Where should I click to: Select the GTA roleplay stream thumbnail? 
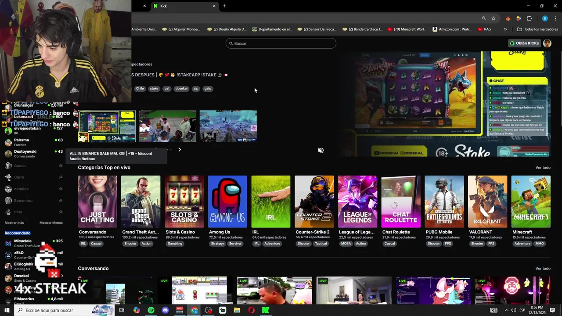pyautogui.click(x=167, y=126)
